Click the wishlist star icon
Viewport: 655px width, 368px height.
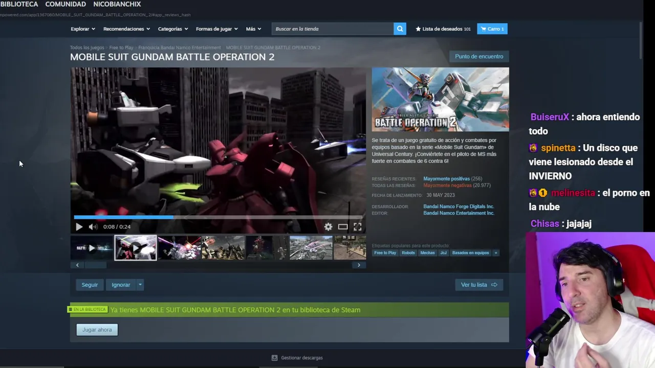[418, 29]
